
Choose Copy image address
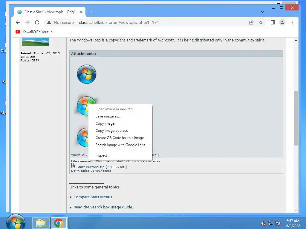(x=120, y=131)
